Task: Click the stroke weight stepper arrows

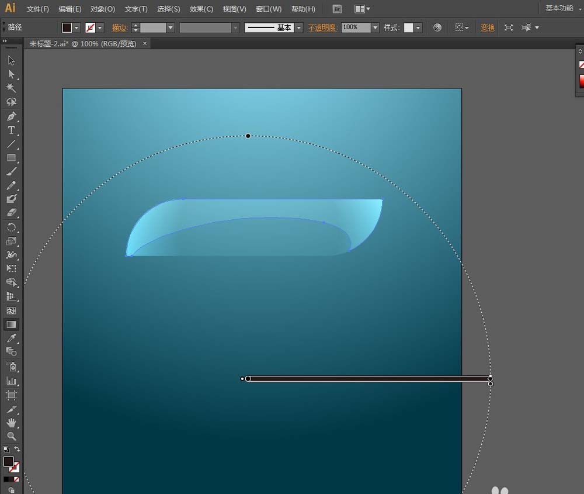Action: click(x=135, y=27)
